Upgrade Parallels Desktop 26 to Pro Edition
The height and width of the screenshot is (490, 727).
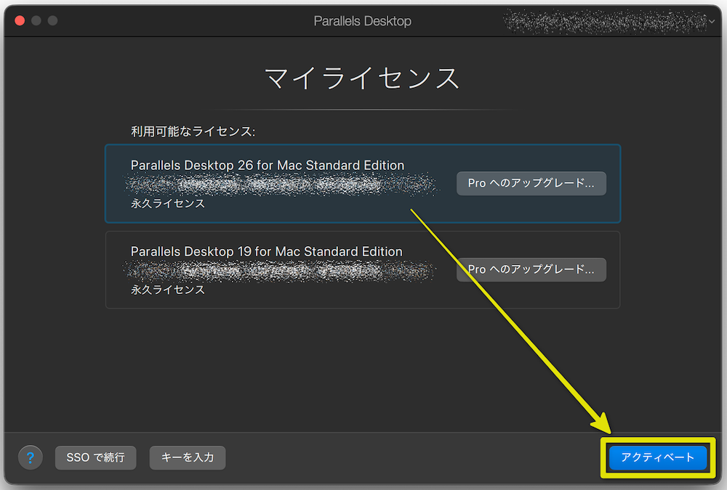pos(531,183)
